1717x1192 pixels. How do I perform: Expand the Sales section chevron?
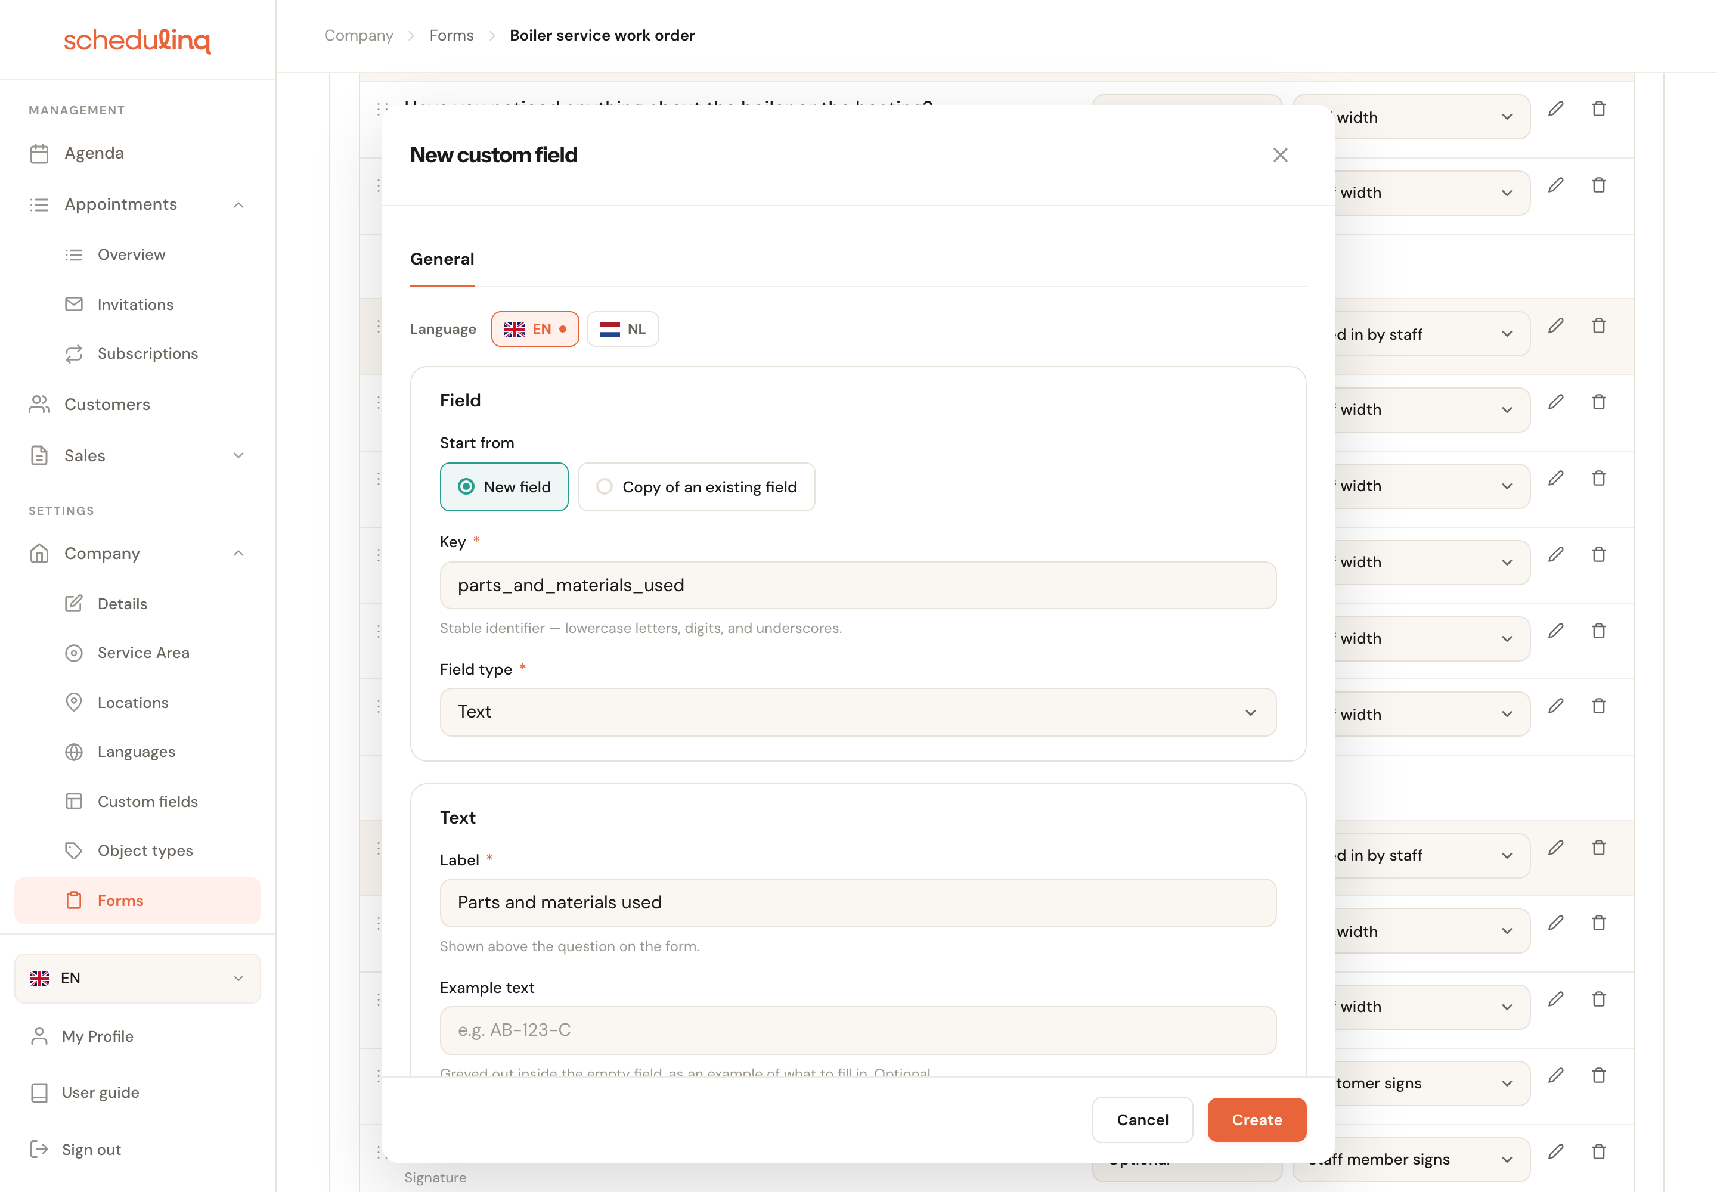[x=238, y=455]
